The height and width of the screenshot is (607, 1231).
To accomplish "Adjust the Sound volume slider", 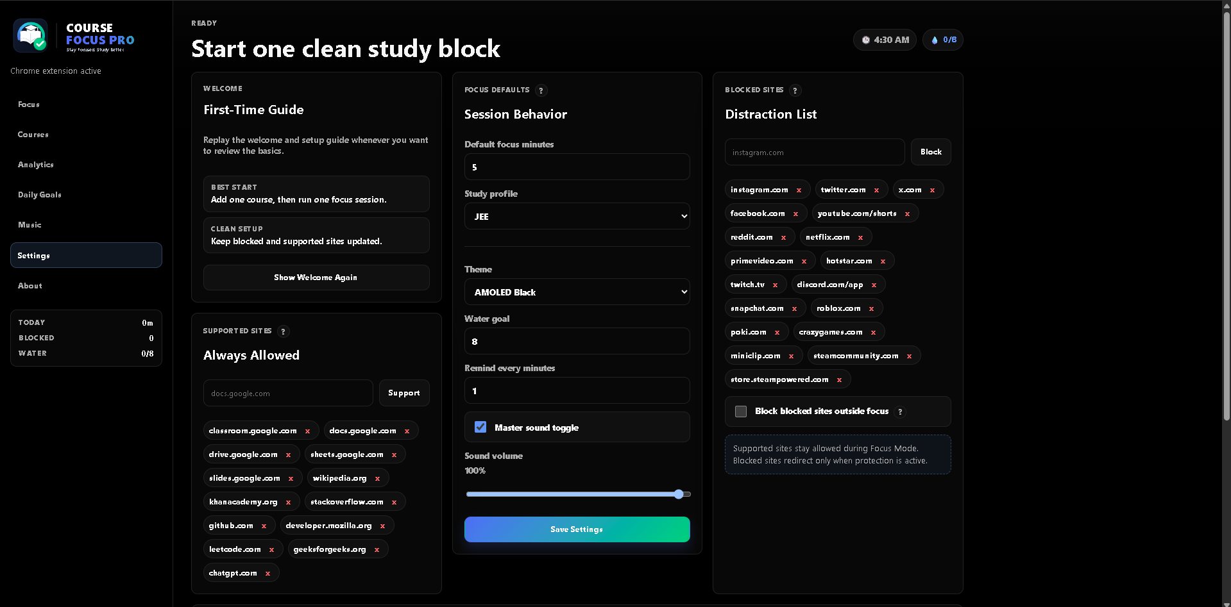I will (579, 494).
